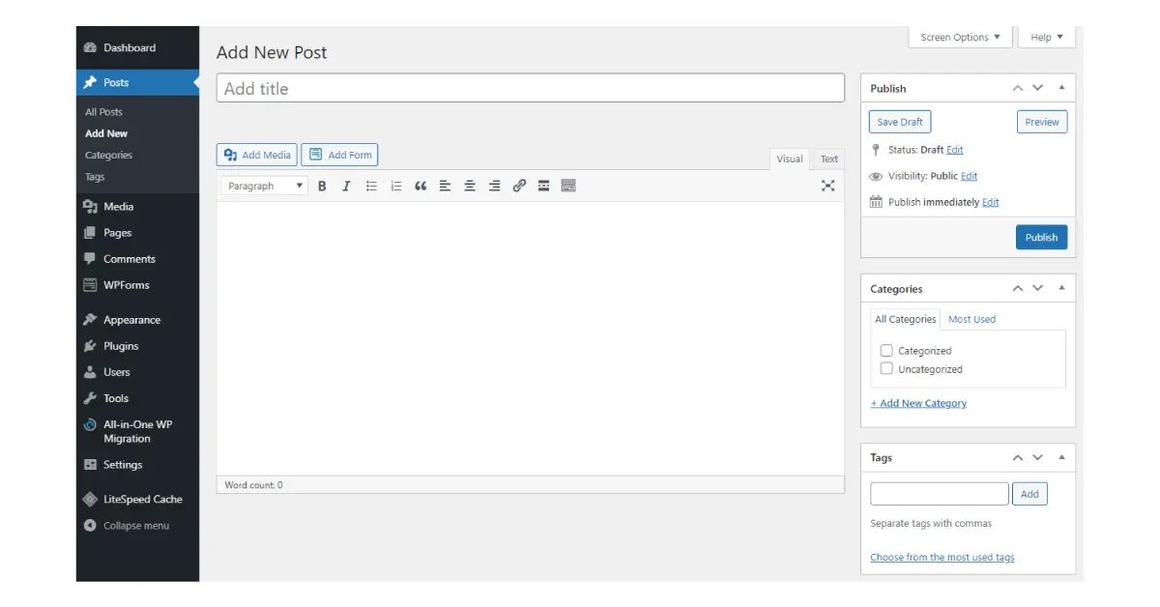Enter distraction-free writing mode
The image size is (1160, 607).
pyautogui.click(x=827, y=186)
